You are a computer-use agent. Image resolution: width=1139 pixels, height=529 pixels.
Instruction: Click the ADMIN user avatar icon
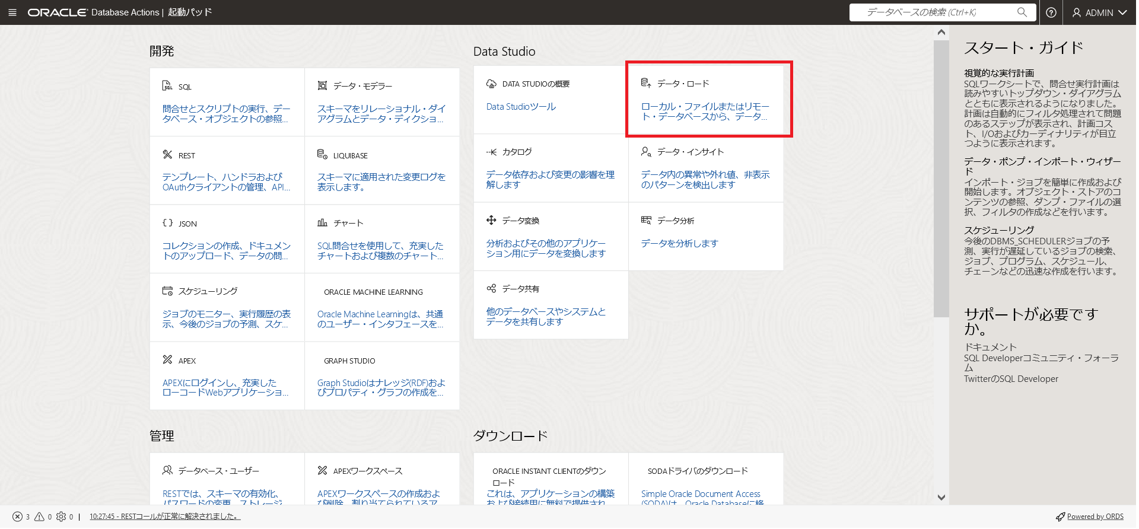tap(1076, 12)
